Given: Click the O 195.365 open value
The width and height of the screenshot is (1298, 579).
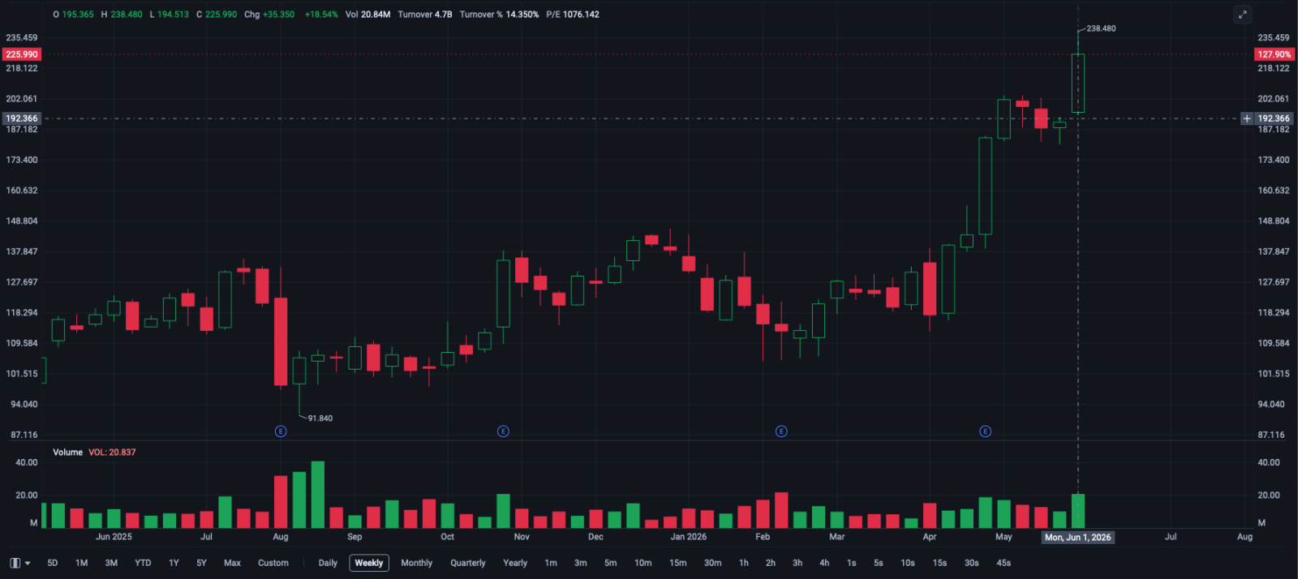Looking at the screenshot, I should tap(73, 15).
